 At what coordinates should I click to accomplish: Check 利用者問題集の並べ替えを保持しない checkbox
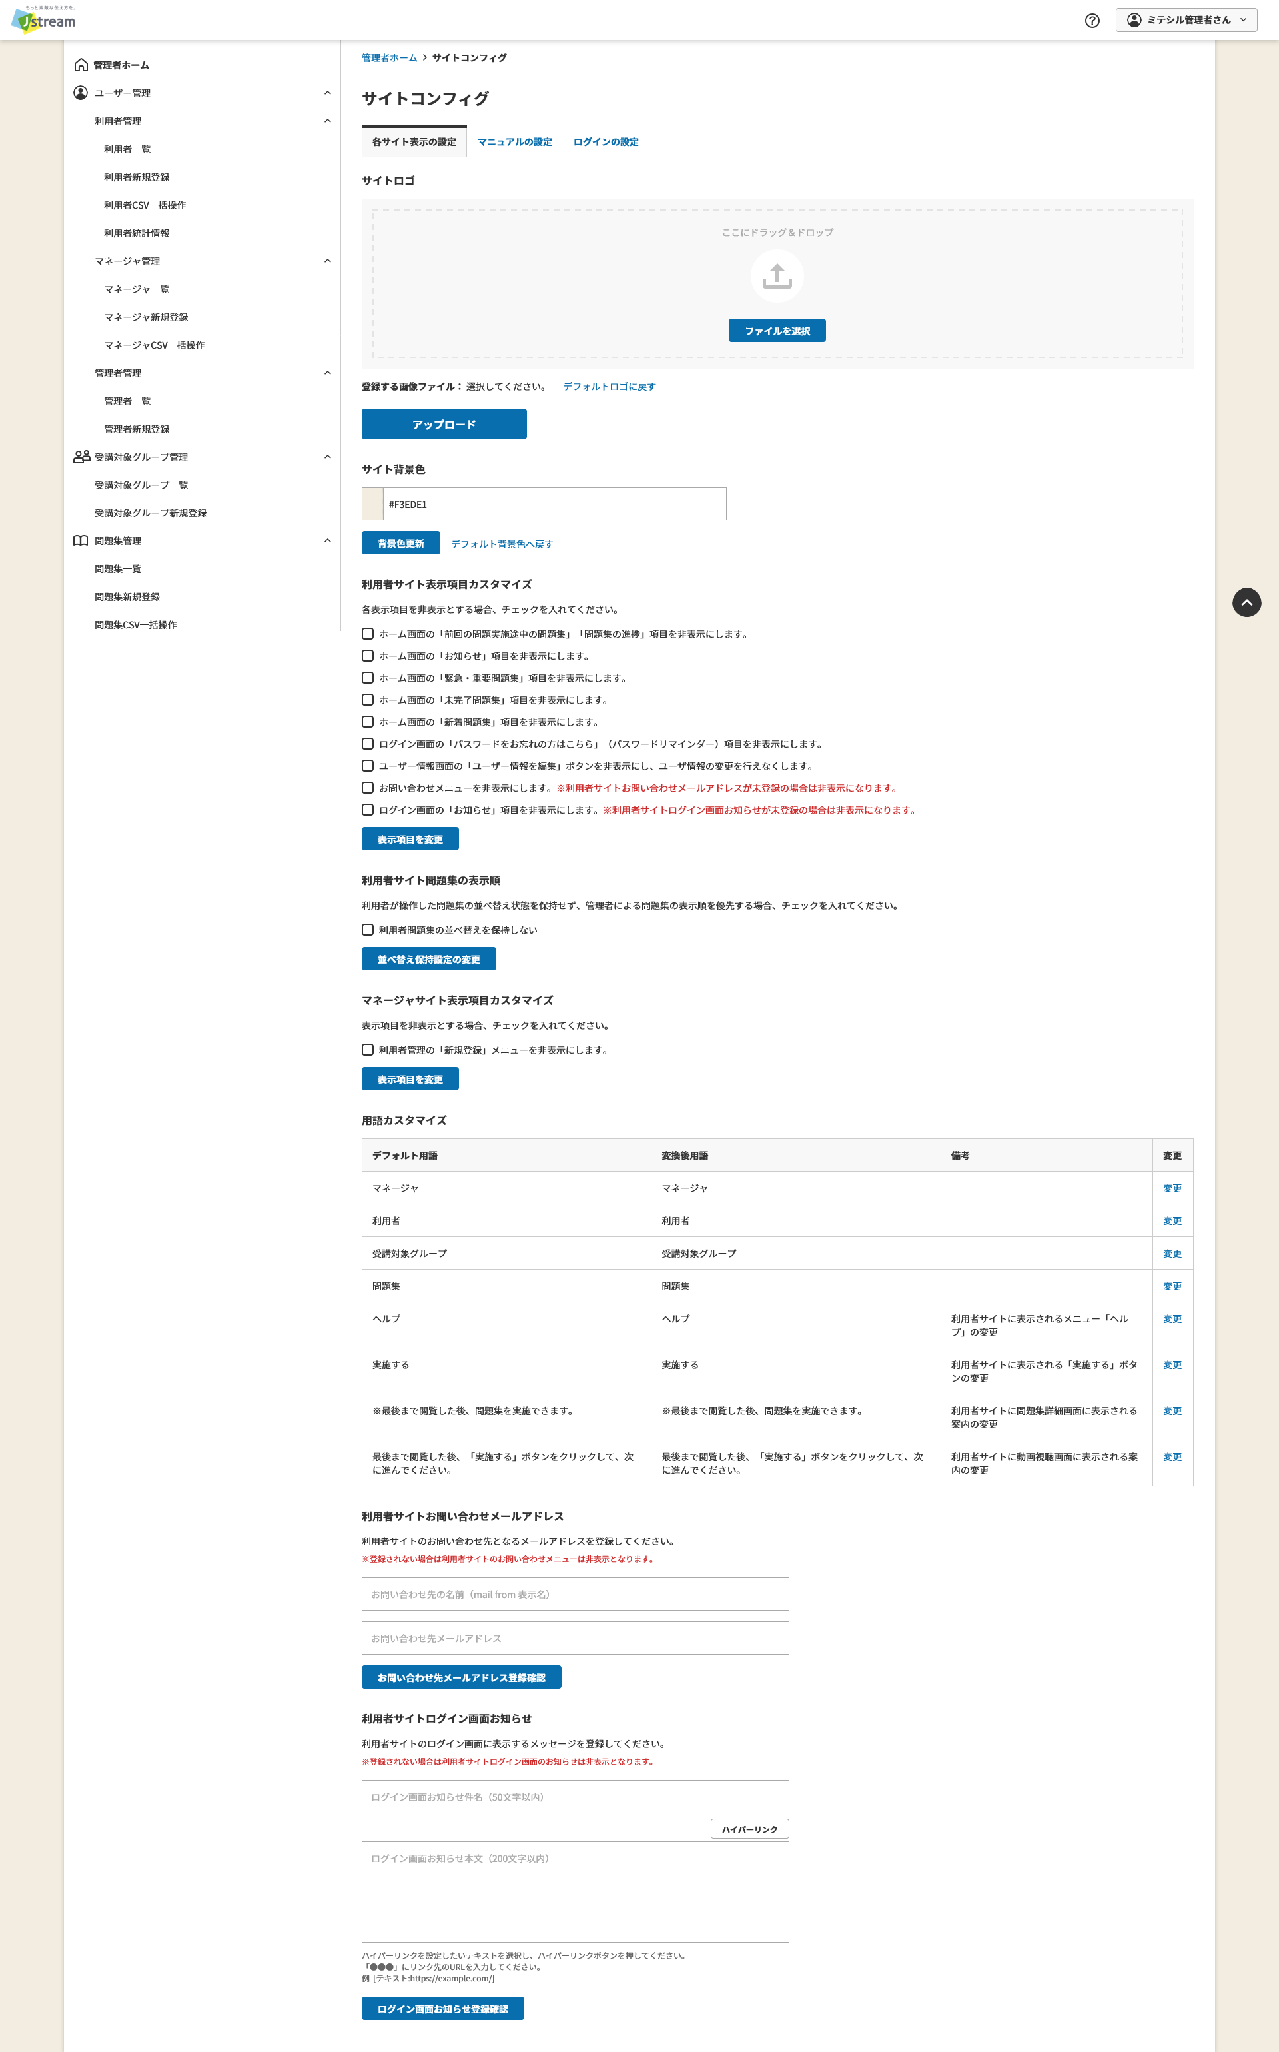(367, 930)
